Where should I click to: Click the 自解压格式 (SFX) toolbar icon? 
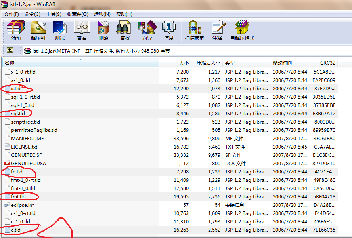[x=242, y=27]
